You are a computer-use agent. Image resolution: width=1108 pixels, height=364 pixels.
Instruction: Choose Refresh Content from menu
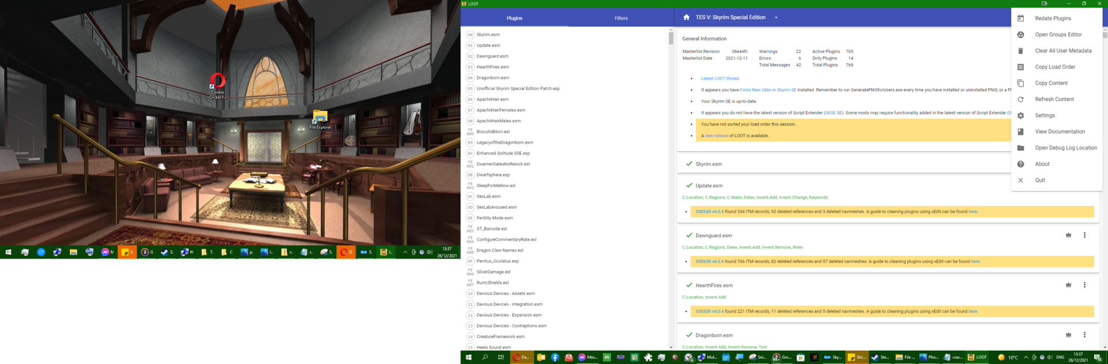coord(1057,99)
